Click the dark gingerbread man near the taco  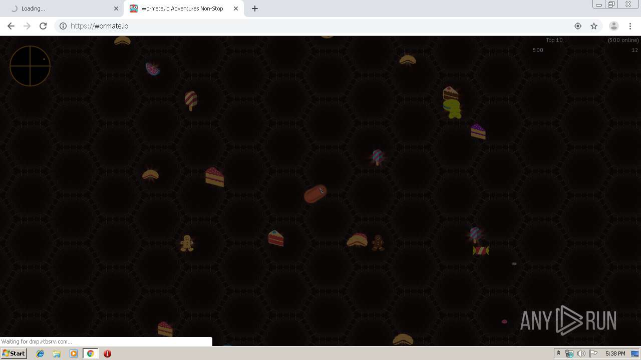(x=378, y=242)
